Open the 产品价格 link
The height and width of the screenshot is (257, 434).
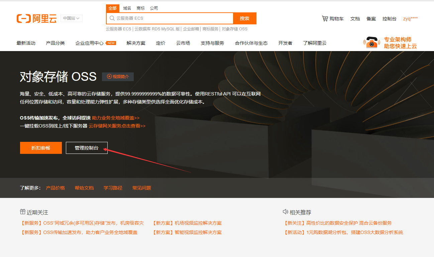point(56,188)
